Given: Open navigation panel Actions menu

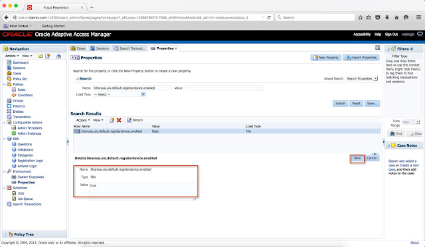Looking at the screenshot, I should click(12, 56).
